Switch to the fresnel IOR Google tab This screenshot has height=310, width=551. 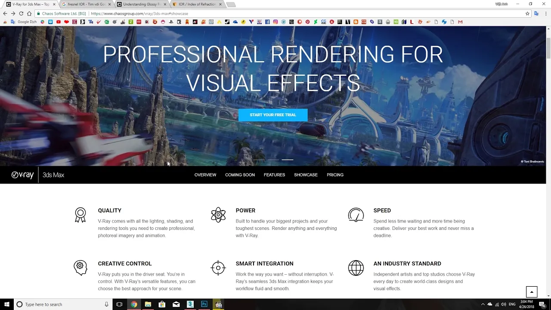click(86, 4)
